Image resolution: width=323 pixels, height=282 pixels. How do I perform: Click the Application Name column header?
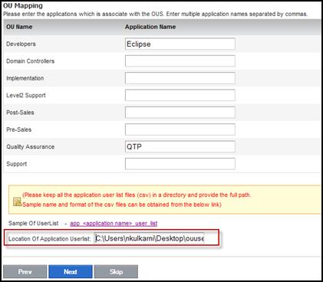point(150,27)
